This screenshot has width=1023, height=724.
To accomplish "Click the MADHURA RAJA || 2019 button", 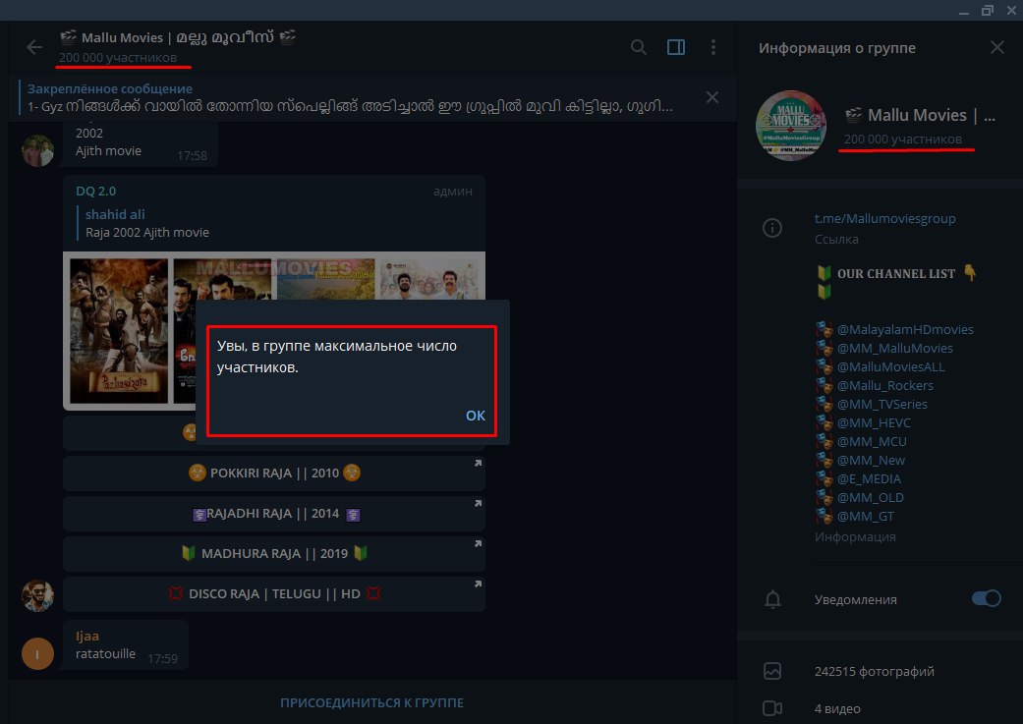I will tap(274, 554).
